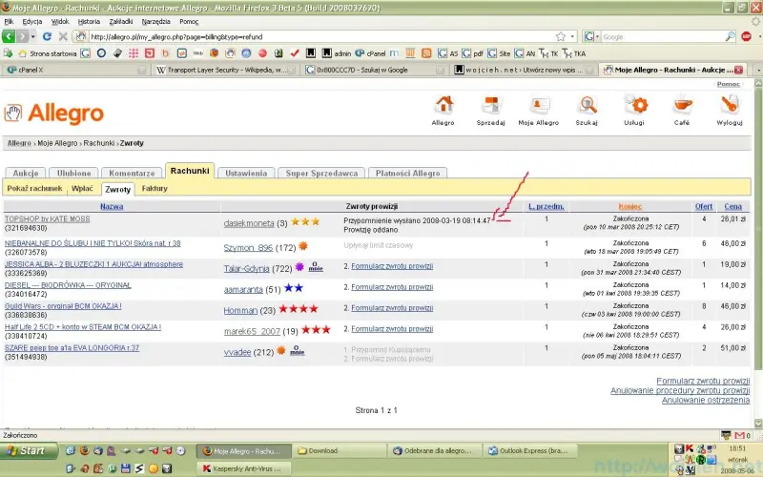Screen dimensions: 763x477
Task: Open the Zakładki menu
Action: (121, 20)
